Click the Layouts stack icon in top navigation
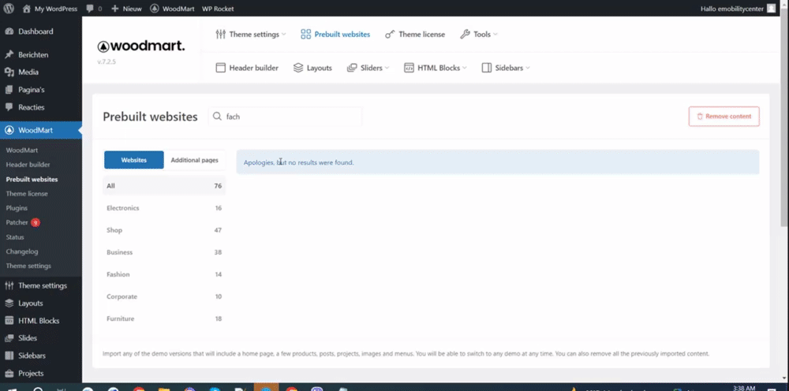The height and width of the screenshot is (391, 789). tap(298, 68)
